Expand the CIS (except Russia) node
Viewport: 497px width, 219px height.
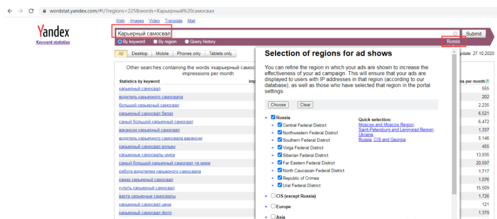point(266,196)
